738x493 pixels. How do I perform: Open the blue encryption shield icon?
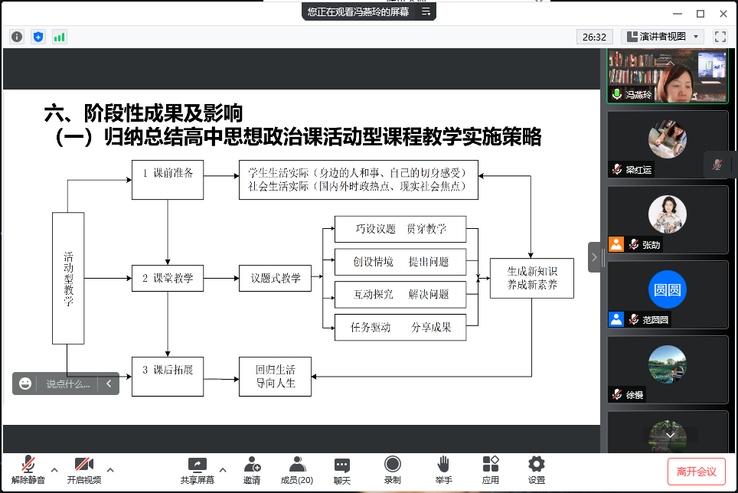(38, 37)
